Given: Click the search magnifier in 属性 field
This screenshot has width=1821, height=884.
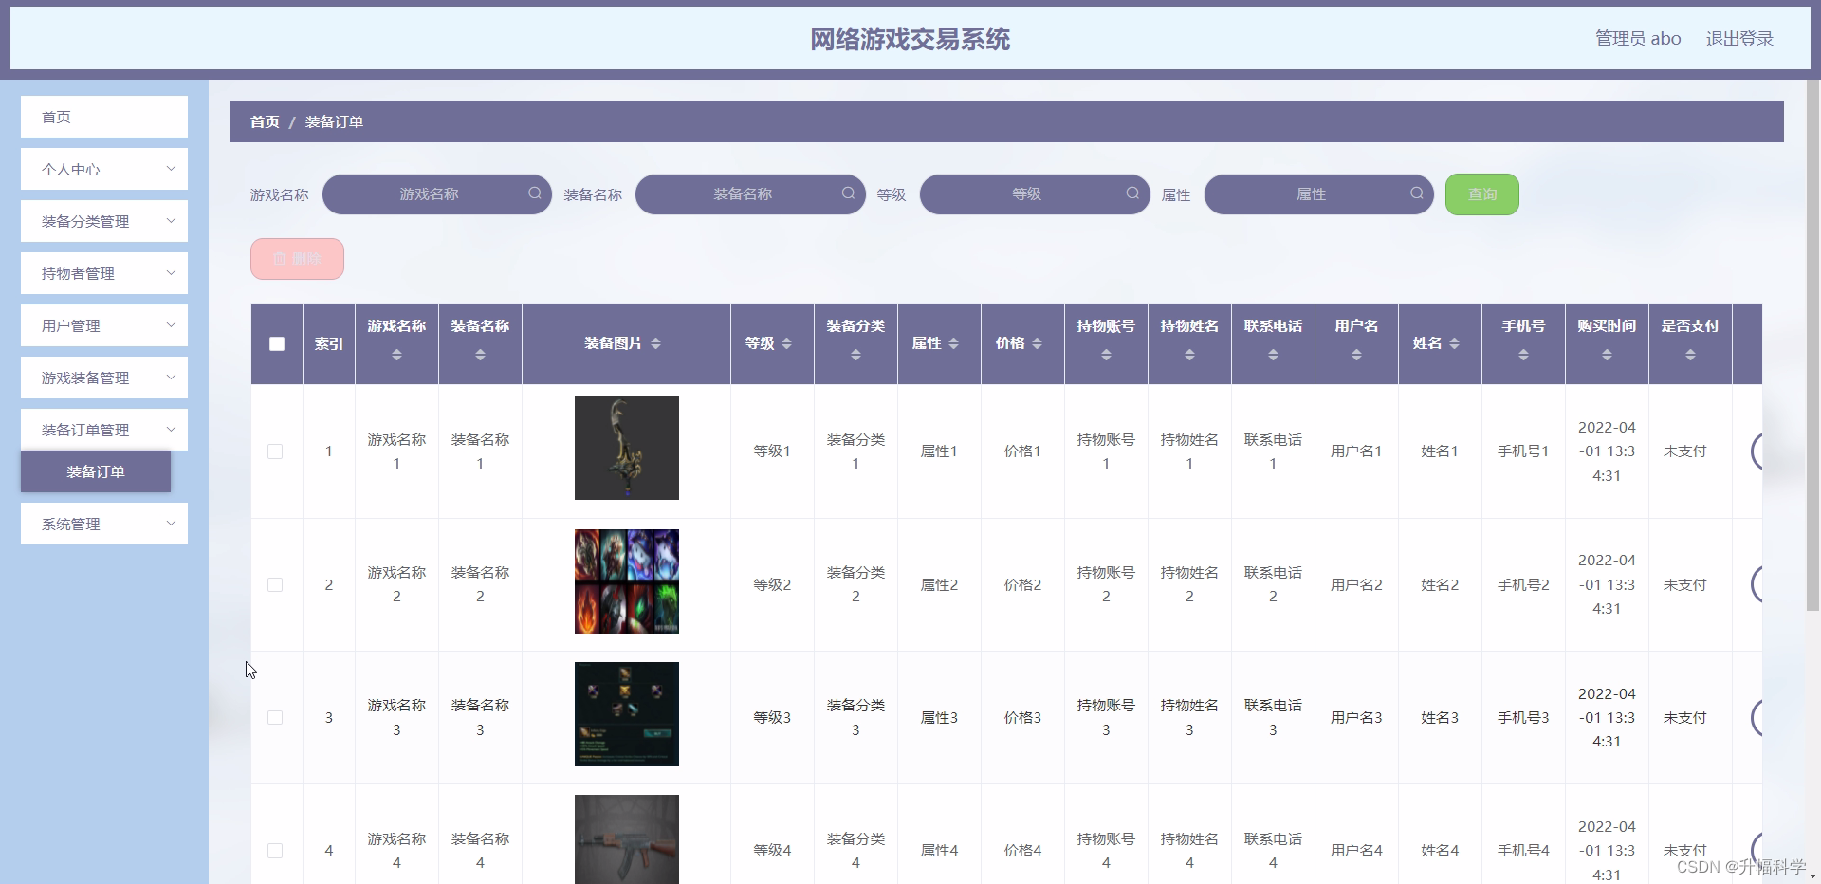Looking at the screenshot, I should coord(1415,193).
